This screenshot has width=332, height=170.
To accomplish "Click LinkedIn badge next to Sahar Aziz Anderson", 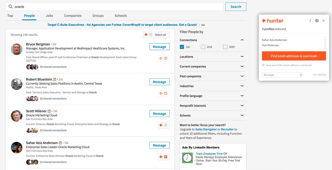I will tap(60, 143).
